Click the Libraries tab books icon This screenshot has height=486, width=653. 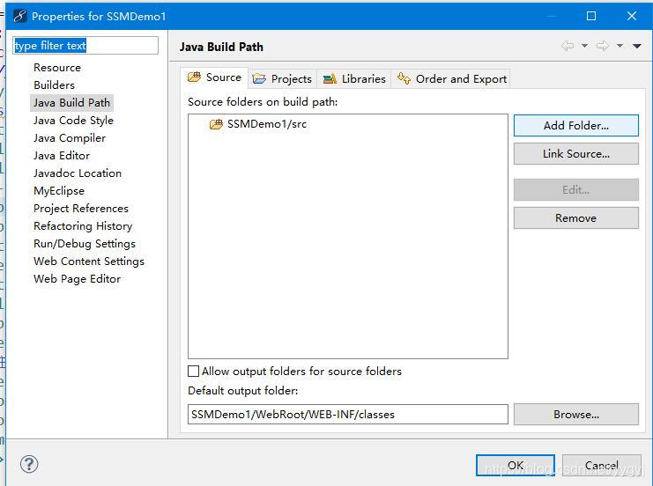pos(330,78)
